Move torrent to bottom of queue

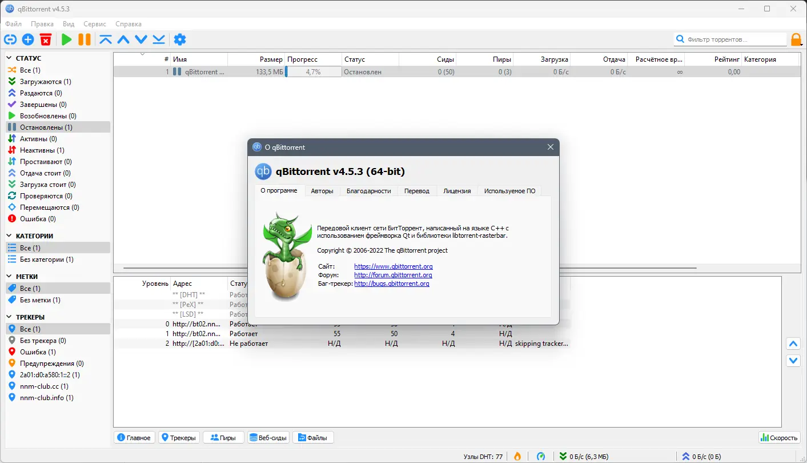pyautogui.click(x=159, y=39)
